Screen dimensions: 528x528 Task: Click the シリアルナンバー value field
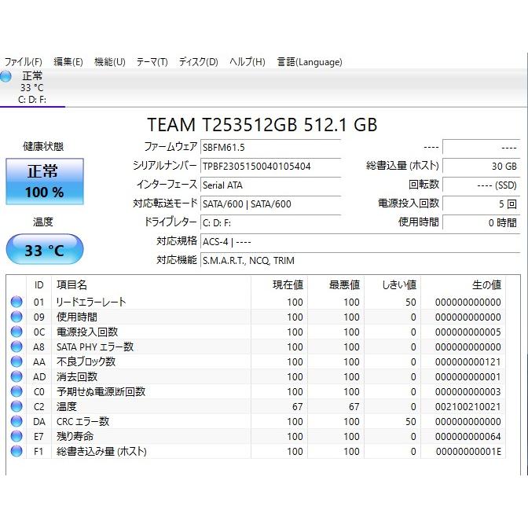pyautogui.click(x=269, y=167)
